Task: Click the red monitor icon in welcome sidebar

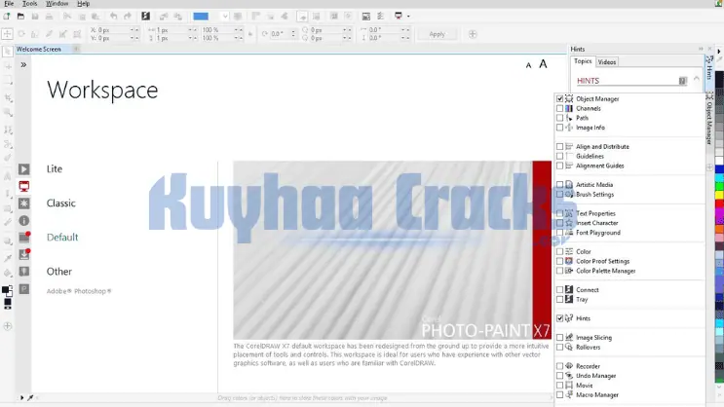Action: pos(24,186)
